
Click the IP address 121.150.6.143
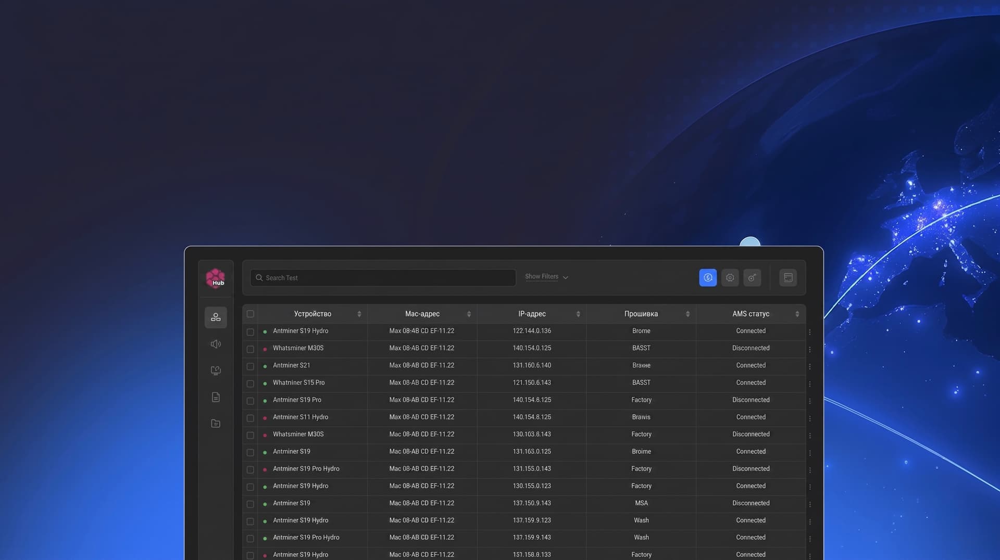tap(532, 383)
